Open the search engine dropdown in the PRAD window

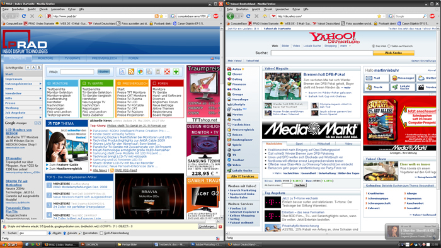(173, 16)
